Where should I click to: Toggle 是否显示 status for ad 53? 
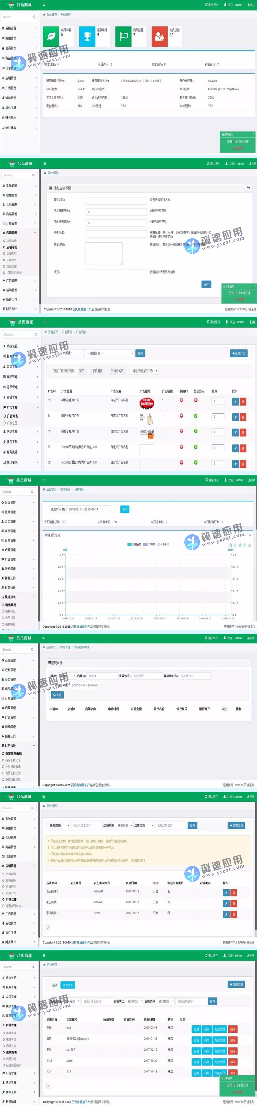point(195,400)
